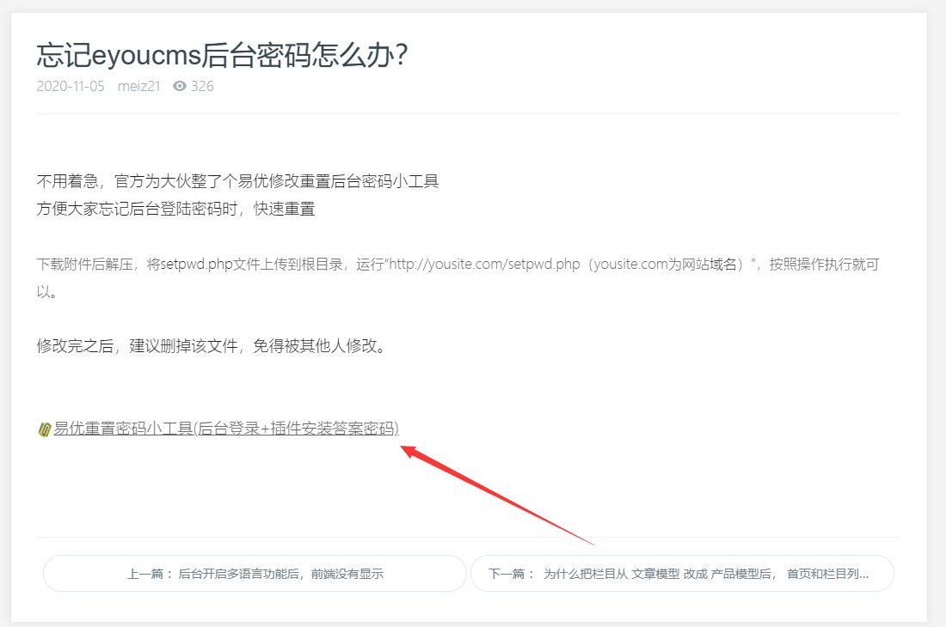Click the view count 326
The image size is (946, 627).
[x=202, y=86]
